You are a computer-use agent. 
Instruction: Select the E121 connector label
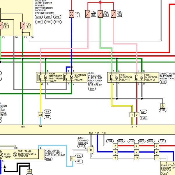(x=58, y=22)
